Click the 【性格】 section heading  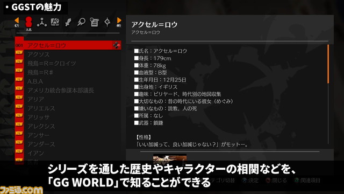coord(144,137)
